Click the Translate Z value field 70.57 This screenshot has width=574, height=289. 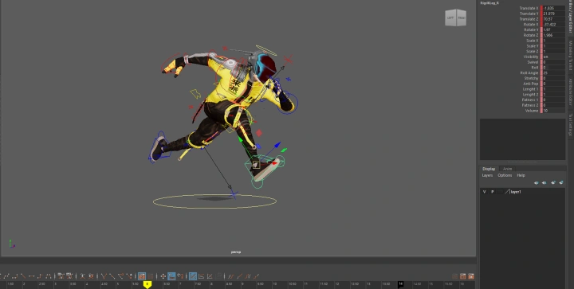click(554, 19)
